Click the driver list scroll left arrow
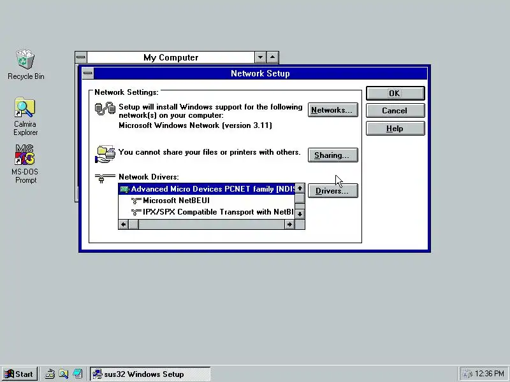Screen dimensions: 510x382 123,225
